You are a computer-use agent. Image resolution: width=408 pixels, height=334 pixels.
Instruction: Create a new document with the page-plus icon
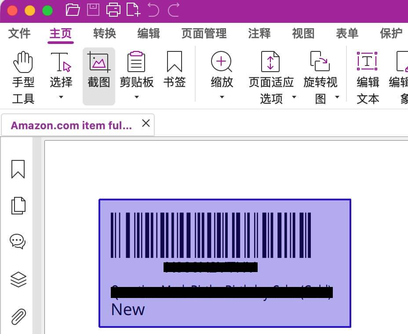[133, 10]
